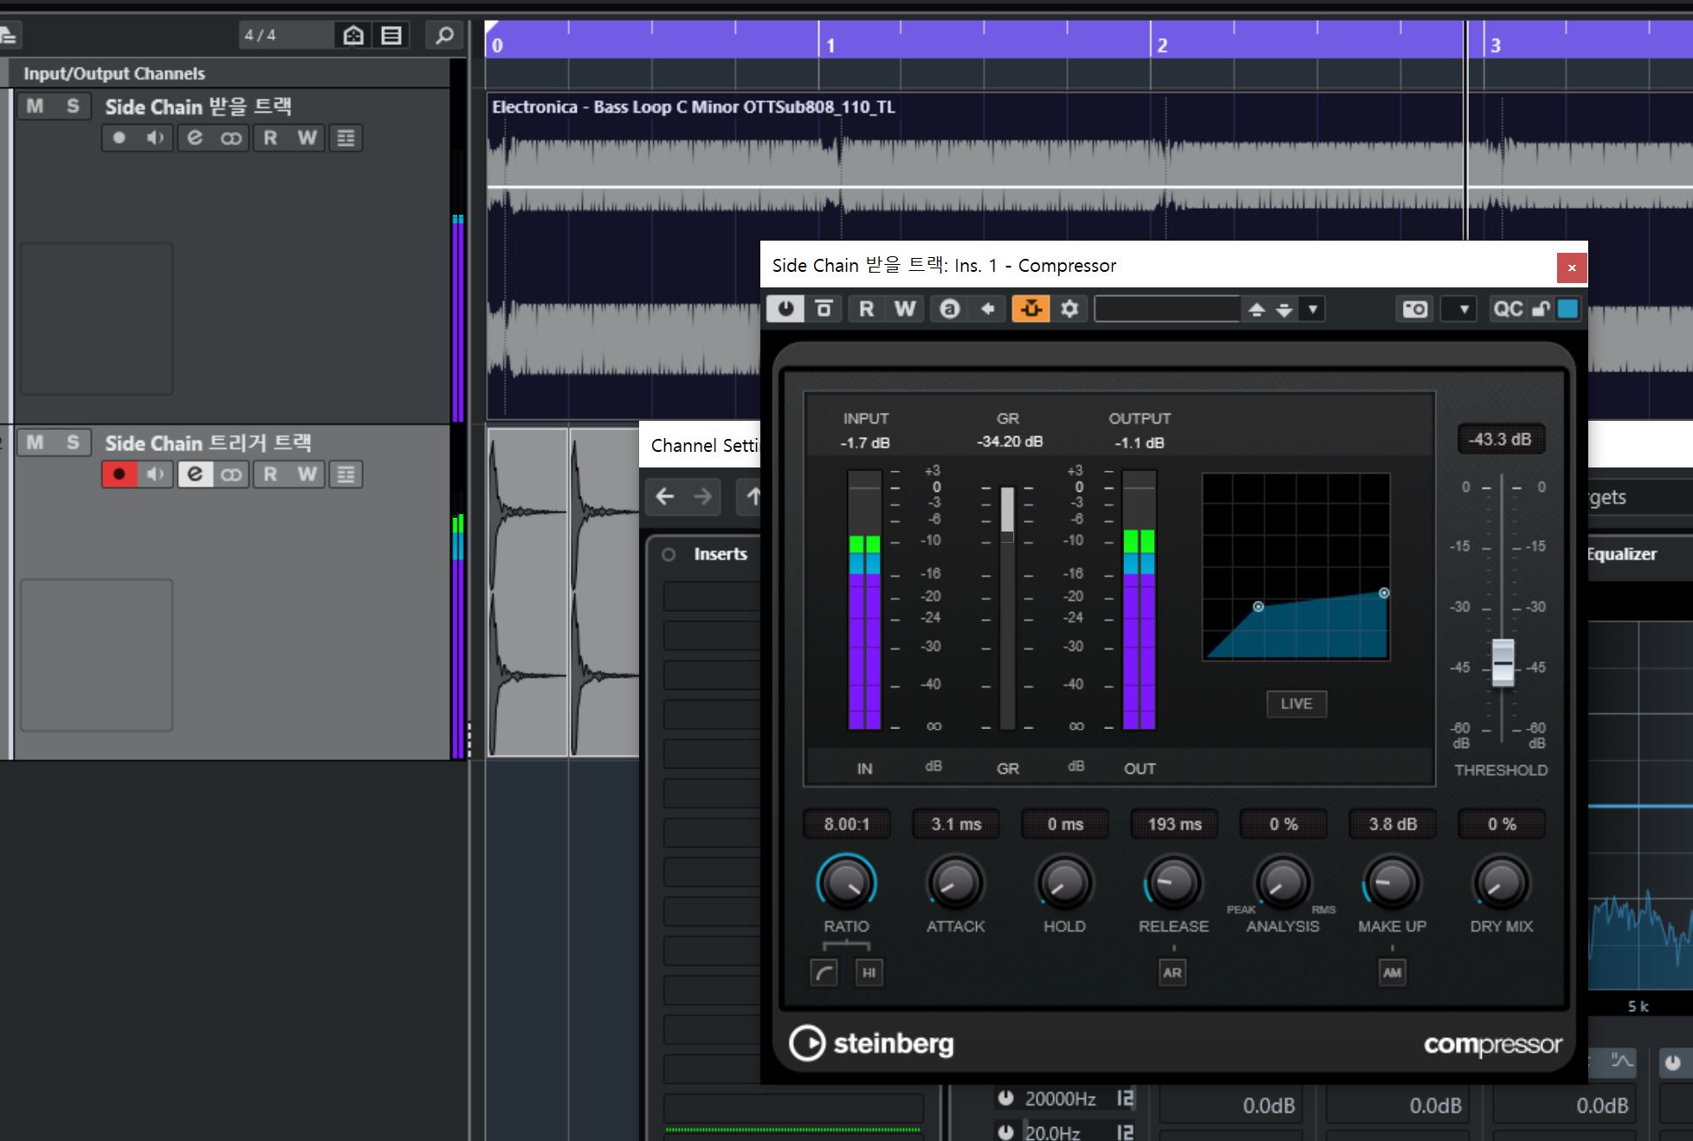Viewport: 1693px width, 1141px height.
Task: Click the Compressor preset name field
Action: [1167, 309]
